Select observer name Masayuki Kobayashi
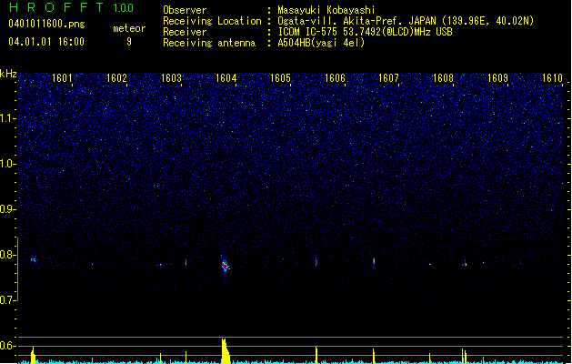The image size is (572, 364). pyautogui.click(x=326, y=10)
